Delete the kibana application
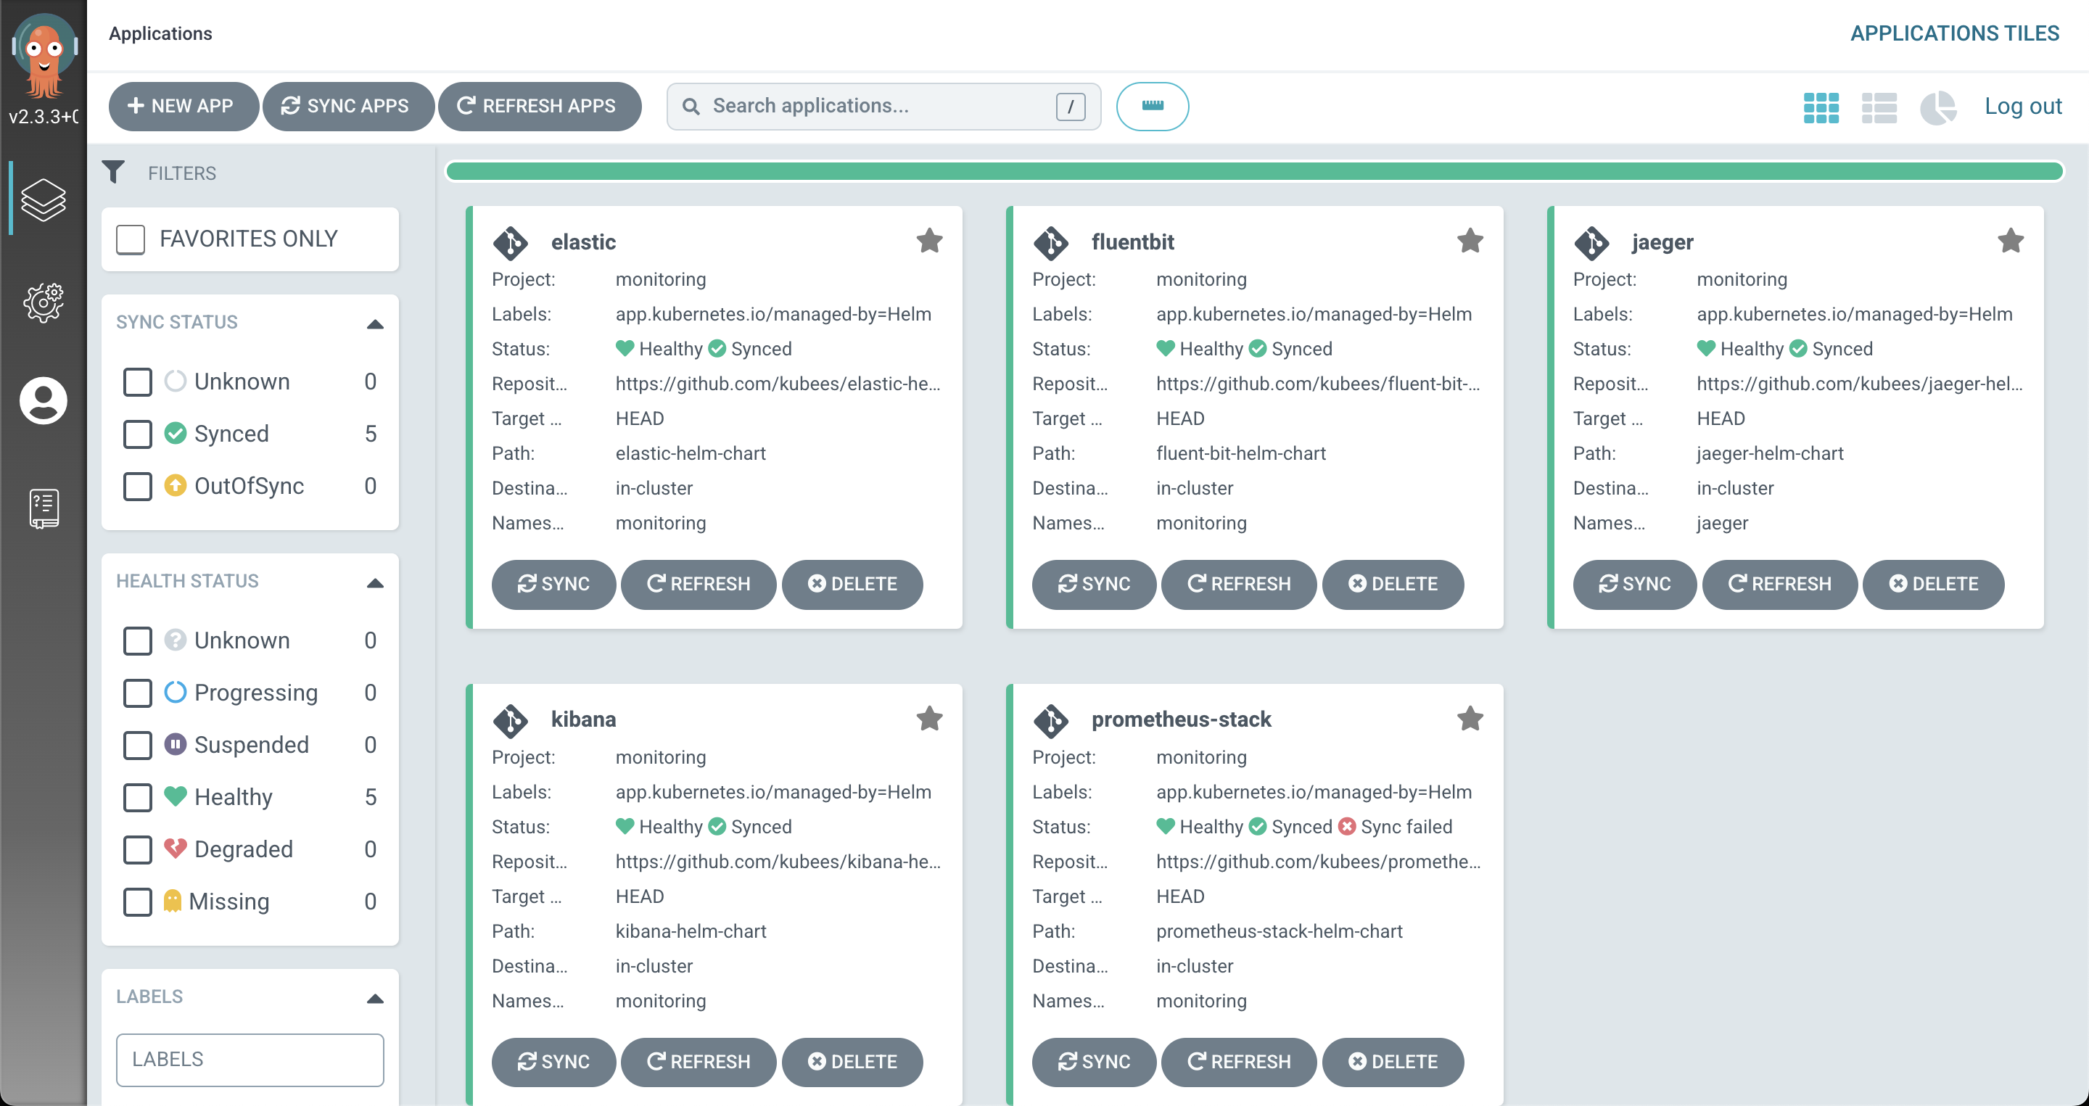The width and height of the screenshot is (2089, 1106). (x=852, y=1062)
